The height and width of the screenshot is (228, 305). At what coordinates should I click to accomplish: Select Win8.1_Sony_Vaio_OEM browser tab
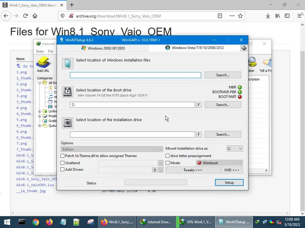(33, 5)
